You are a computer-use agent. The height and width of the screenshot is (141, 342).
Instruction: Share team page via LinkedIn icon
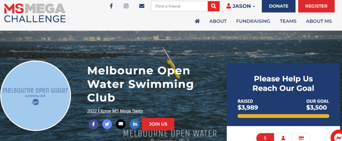pyautogui.click(x=135, y=124)
